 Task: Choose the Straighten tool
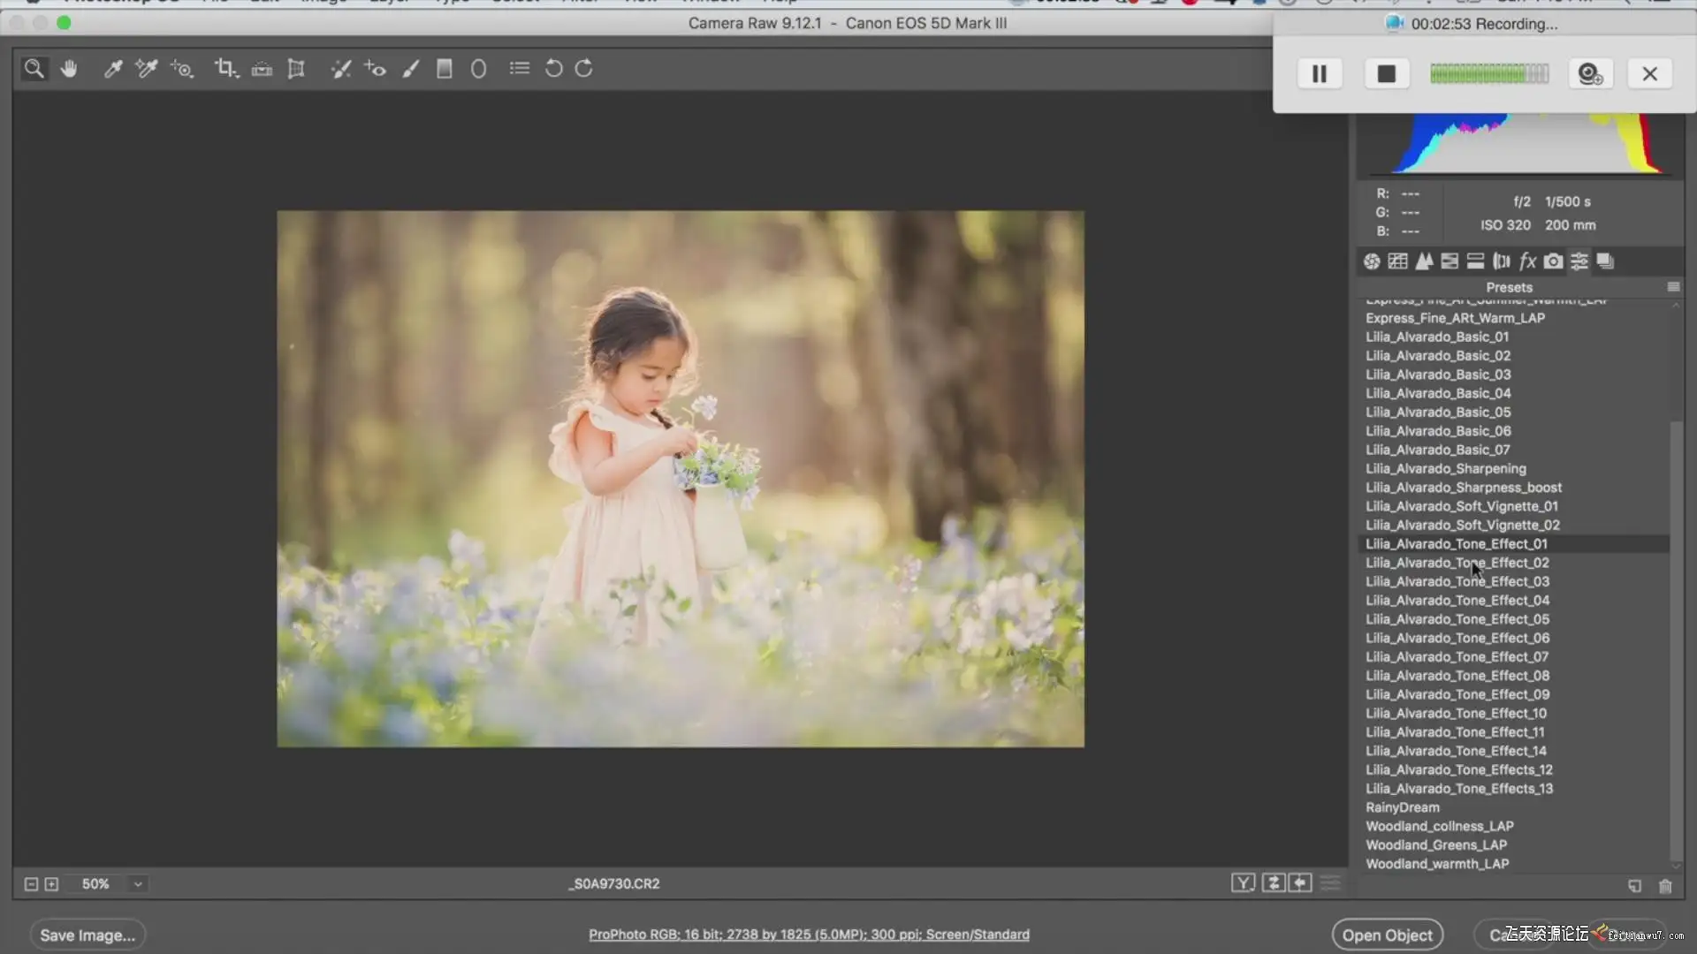tap(262, 69)
